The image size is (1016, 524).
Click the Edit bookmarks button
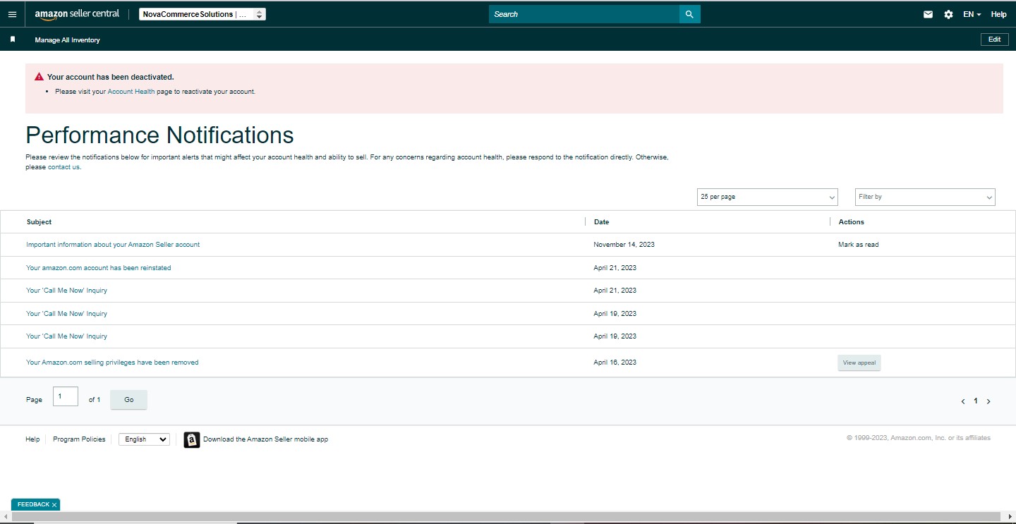[x=994, y=39]
